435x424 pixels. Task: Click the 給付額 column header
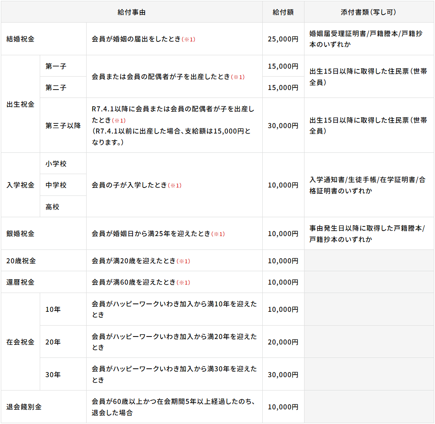[283, 12]
